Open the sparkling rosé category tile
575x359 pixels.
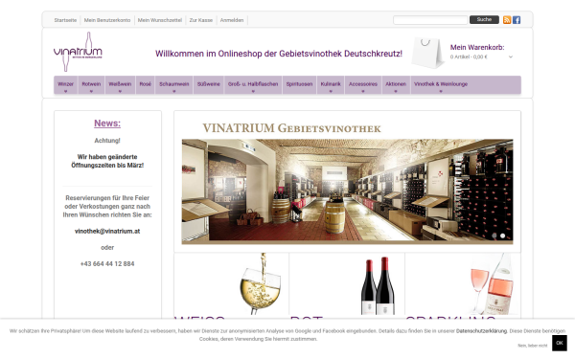(463, 284)
